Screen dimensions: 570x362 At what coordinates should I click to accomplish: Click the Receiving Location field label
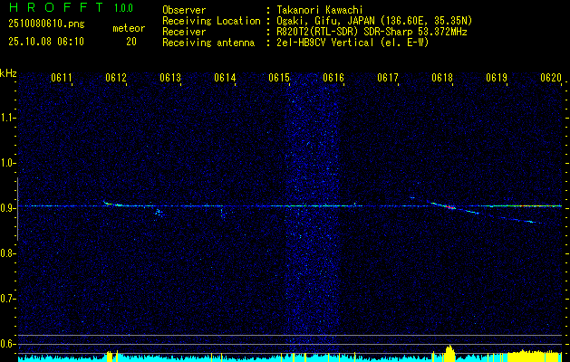tap(211, 21)
